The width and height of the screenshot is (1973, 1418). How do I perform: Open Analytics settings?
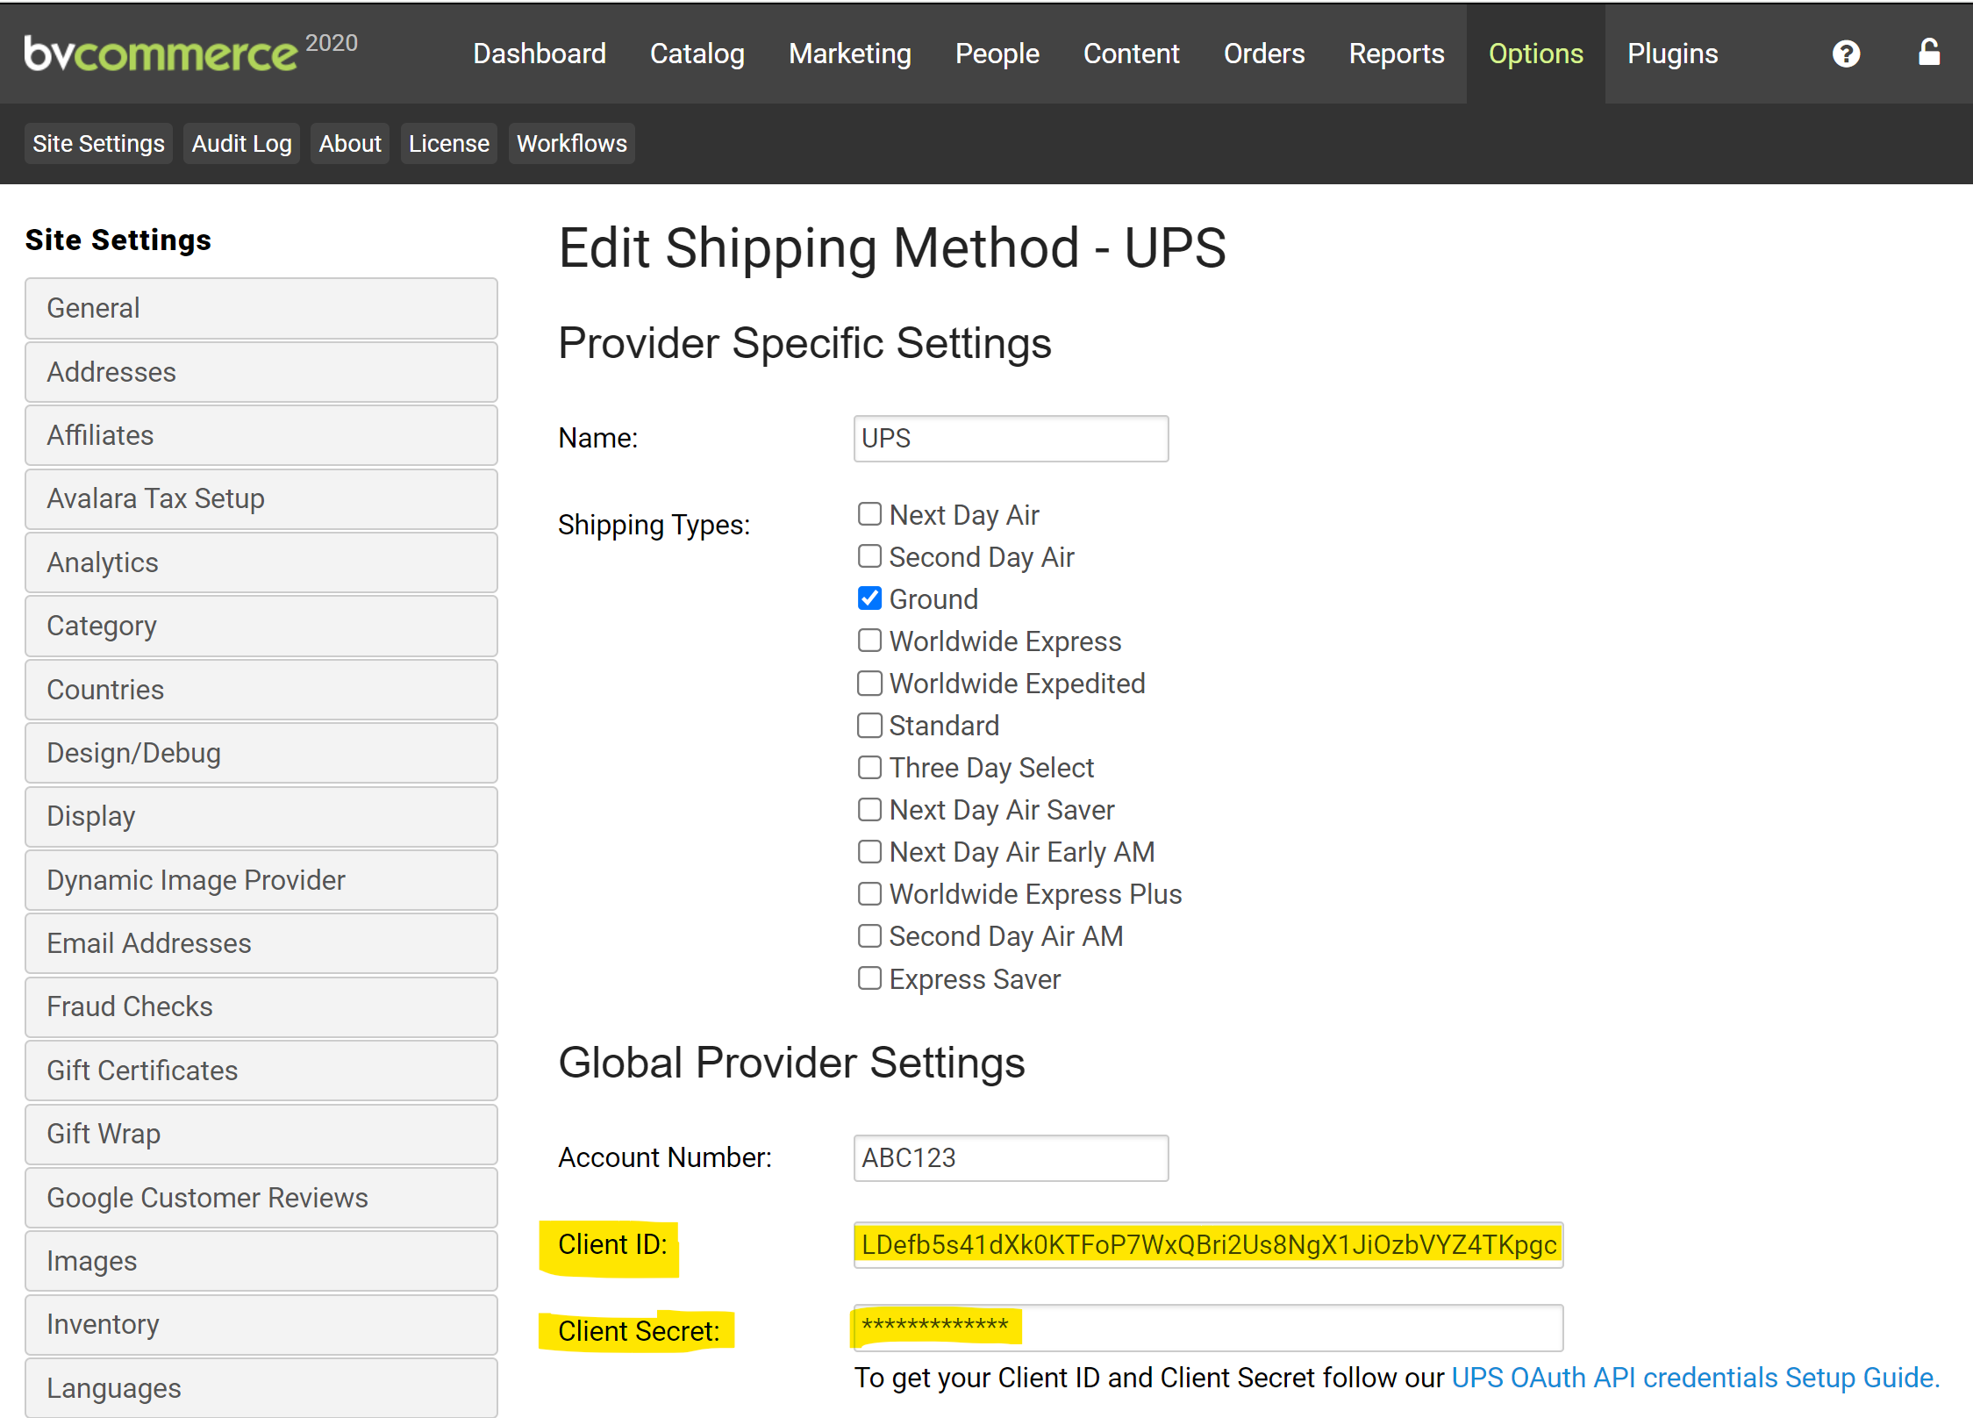click(x=261, y=562)
